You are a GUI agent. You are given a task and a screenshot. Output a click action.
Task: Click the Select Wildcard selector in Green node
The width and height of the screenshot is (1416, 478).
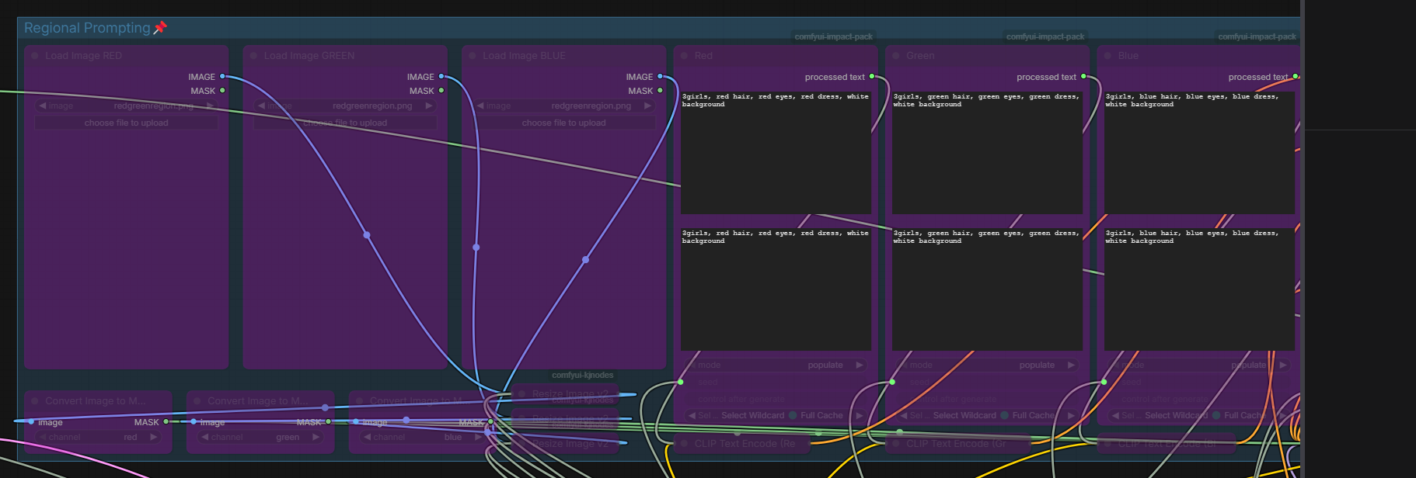[964, 416]
